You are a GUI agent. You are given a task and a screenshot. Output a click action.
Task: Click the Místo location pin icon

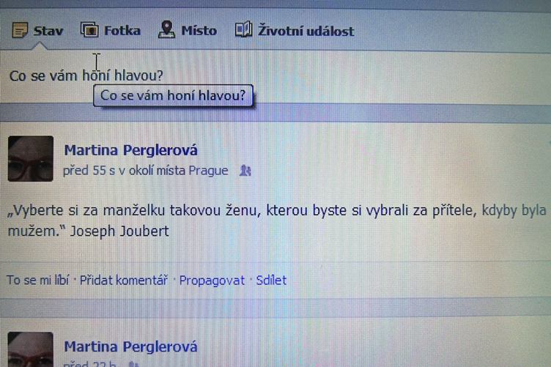(166, 29)
